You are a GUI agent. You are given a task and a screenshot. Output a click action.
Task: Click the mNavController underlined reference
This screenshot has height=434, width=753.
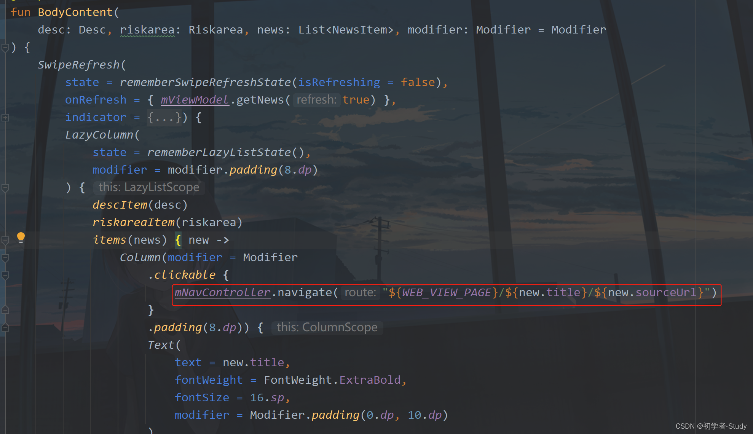coord(222,292)
